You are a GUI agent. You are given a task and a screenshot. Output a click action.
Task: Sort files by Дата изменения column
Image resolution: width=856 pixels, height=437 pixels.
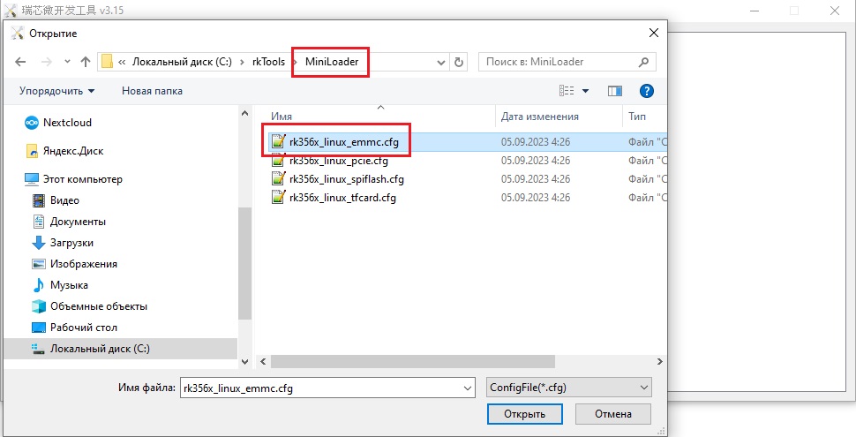[x=539, y=117]
